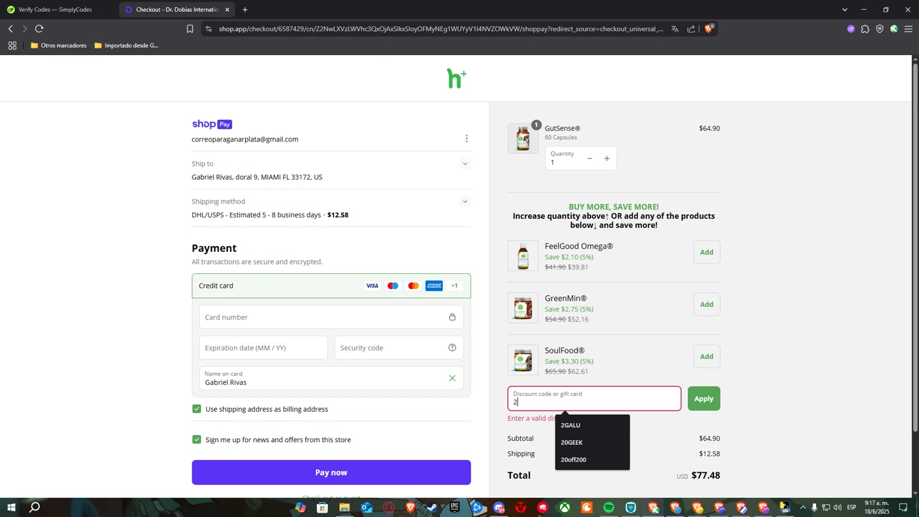Screen dimensions: 919x517
Task: Select the 20GEEK suggestion
Action: pyautogui.click(x=592, y=442)
